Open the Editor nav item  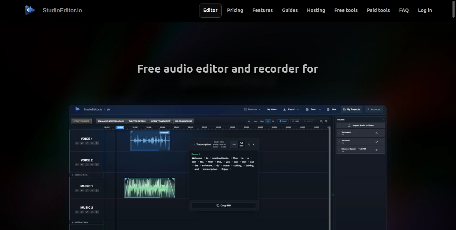tap(210, 10)
